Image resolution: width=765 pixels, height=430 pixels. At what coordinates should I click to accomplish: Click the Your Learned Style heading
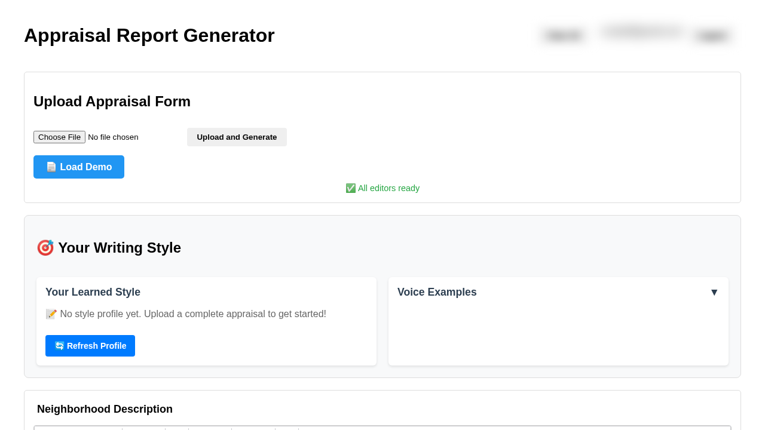tap(93, 292)
